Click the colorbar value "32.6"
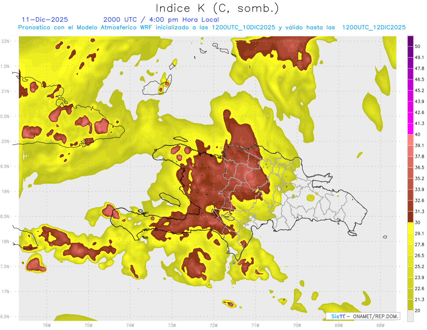Viewport: 427px width, 330px height. [x=420, y=201]
